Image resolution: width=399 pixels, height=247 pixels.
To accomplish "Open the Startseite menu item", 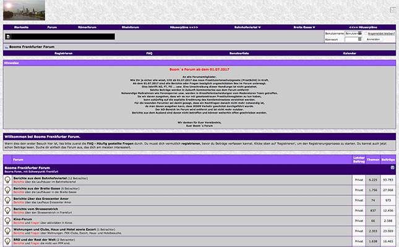I will [x=22, y=27].
